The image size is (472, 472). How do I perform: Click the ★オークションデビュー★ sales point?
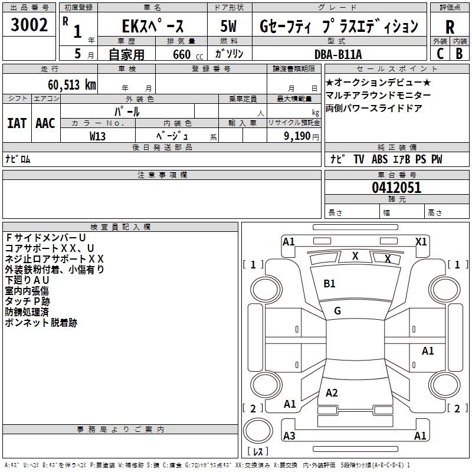[x=378, y=82]
